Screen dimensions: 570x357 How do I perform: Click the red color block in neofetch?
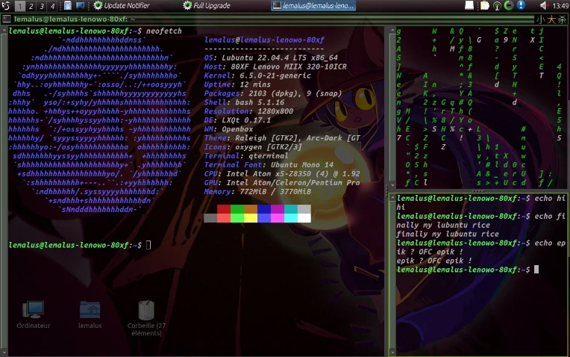224,209
